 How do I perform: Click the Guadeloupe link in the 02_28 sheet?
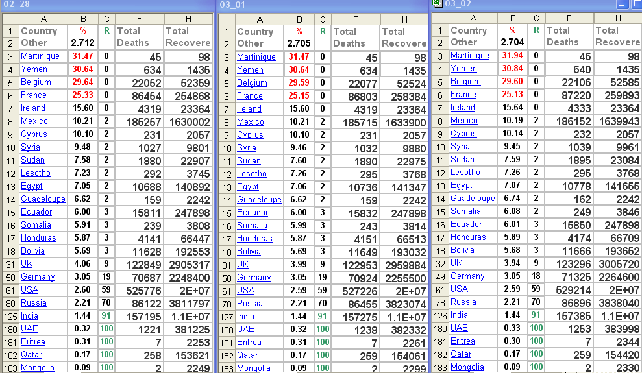click(x=43, y=199)
